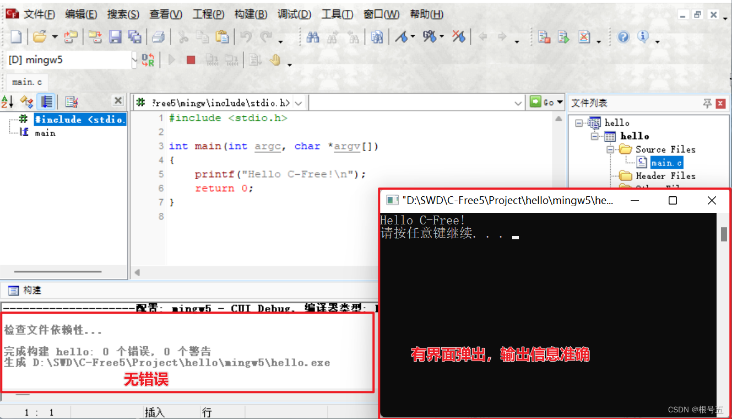This screenshot has width=732, height=419.
Task: Open the 工具(T) menu
Action: point(337,14)
